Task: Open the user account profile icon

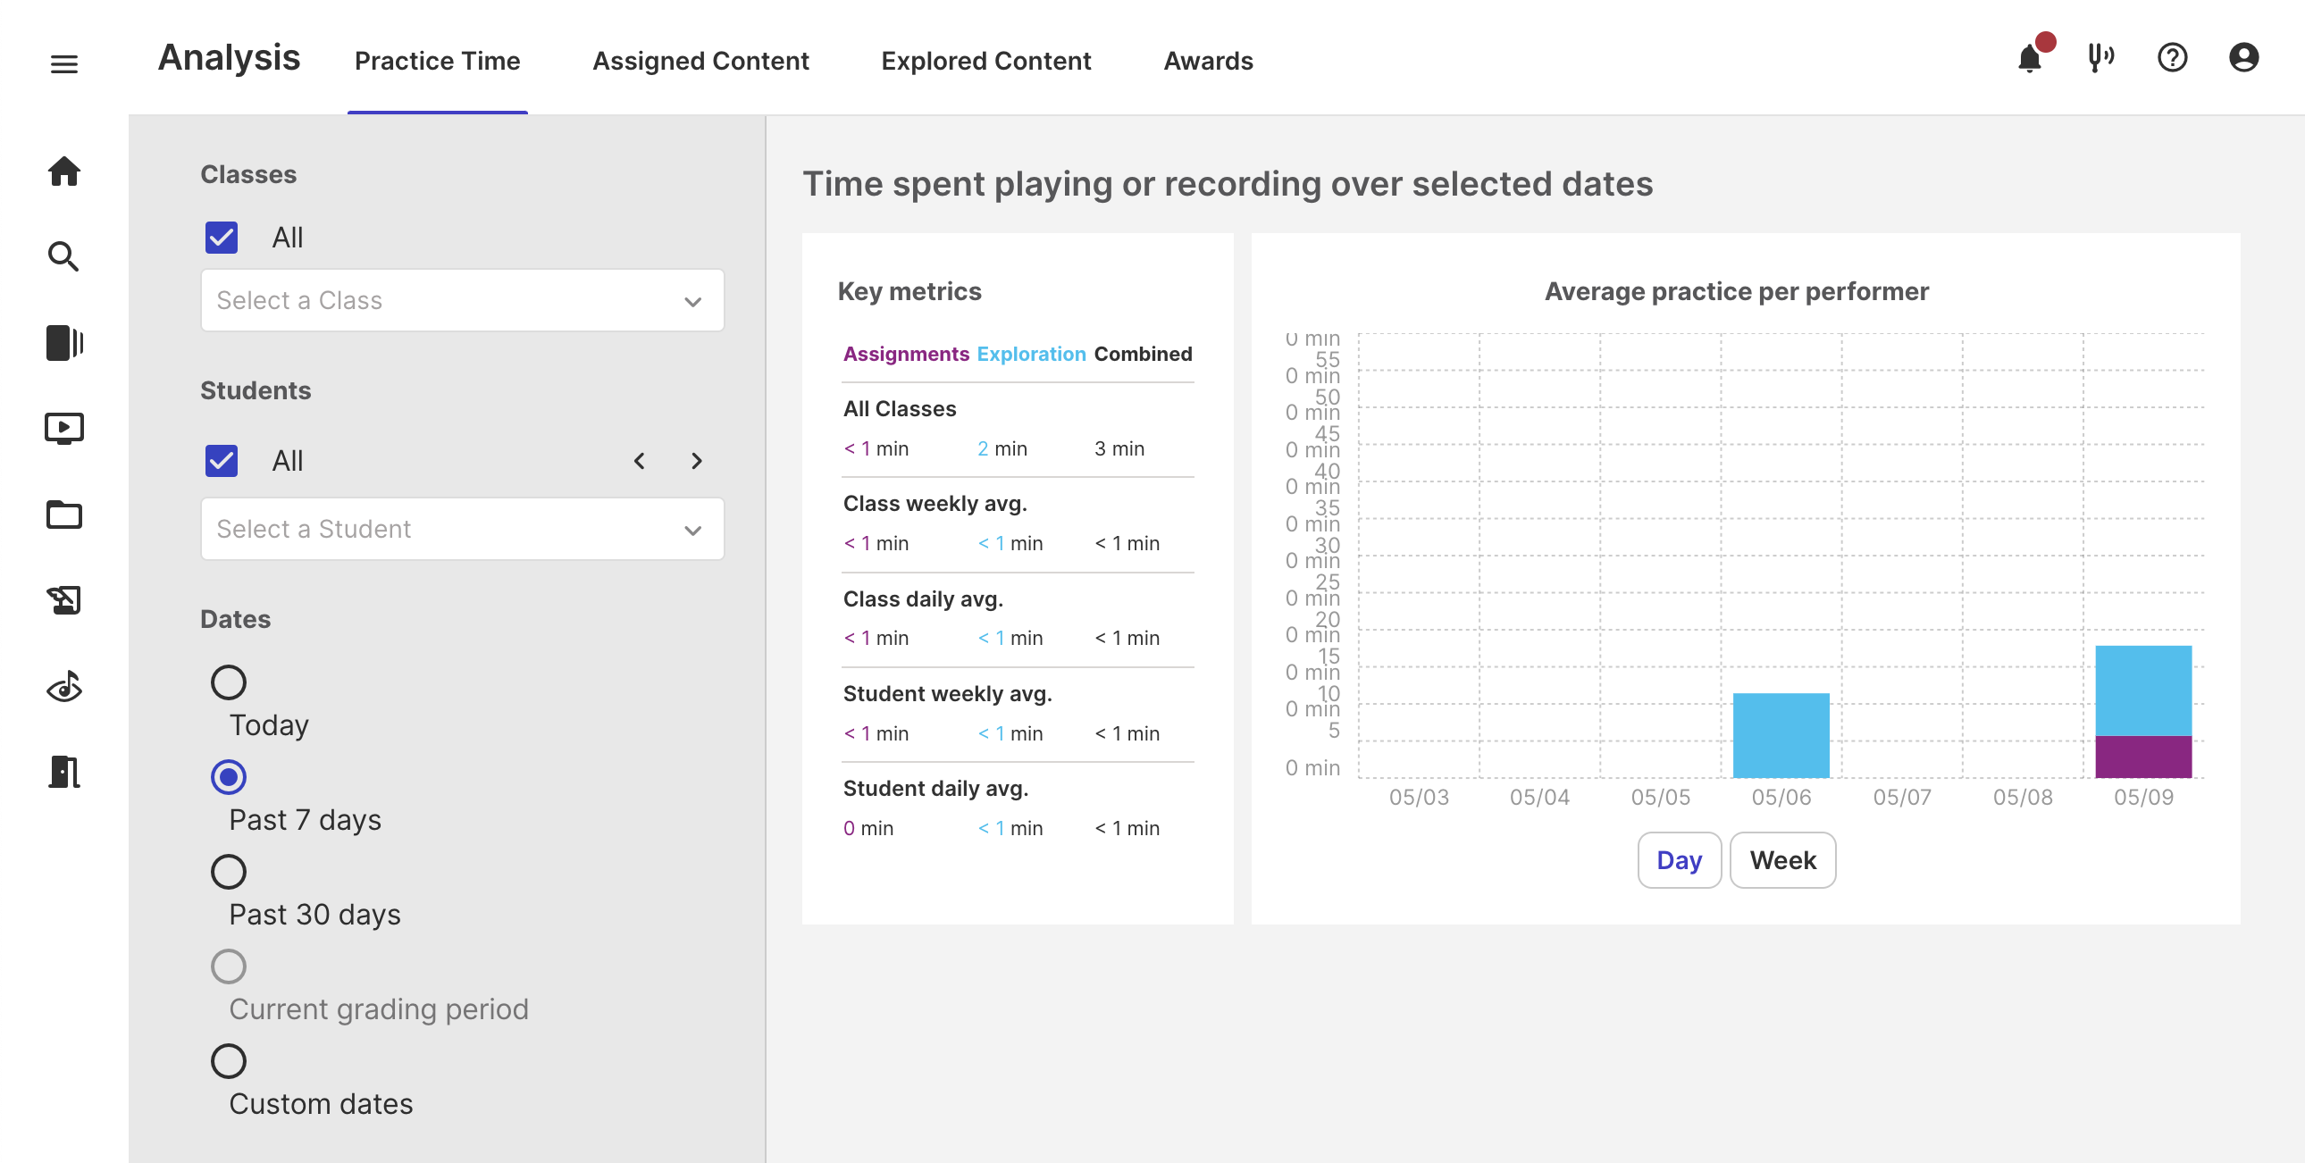Action: (x=2243, y=58)
